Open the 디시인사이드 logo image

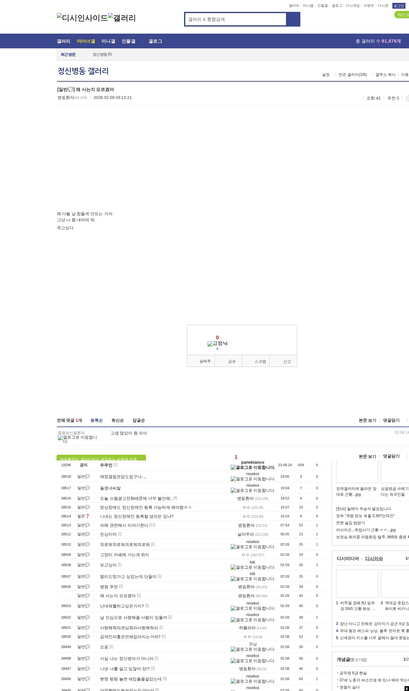82,18
